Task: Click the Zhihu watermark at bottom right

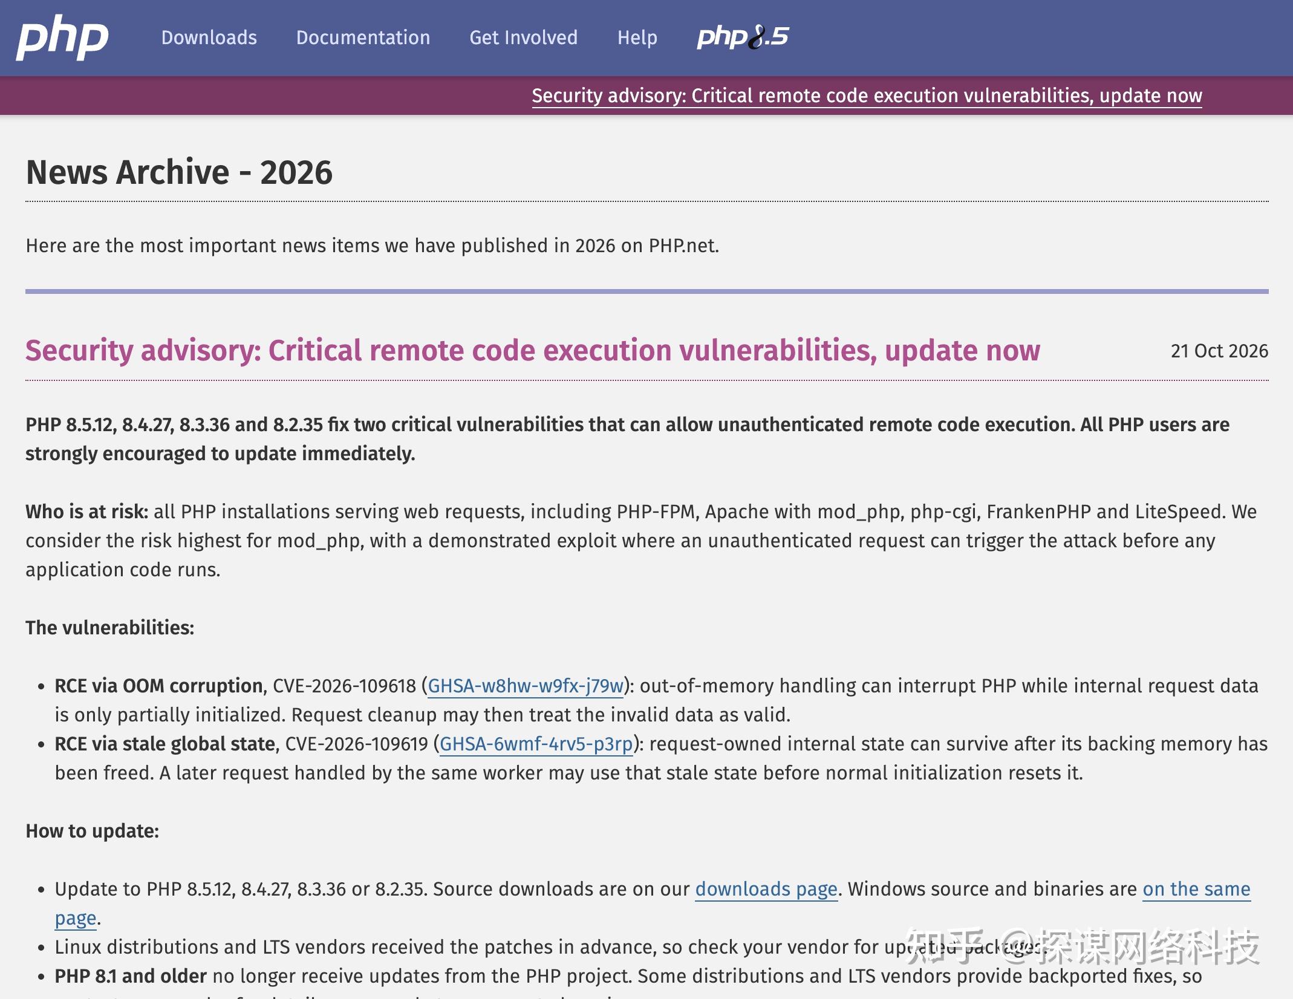Action: click(1084, 946)
